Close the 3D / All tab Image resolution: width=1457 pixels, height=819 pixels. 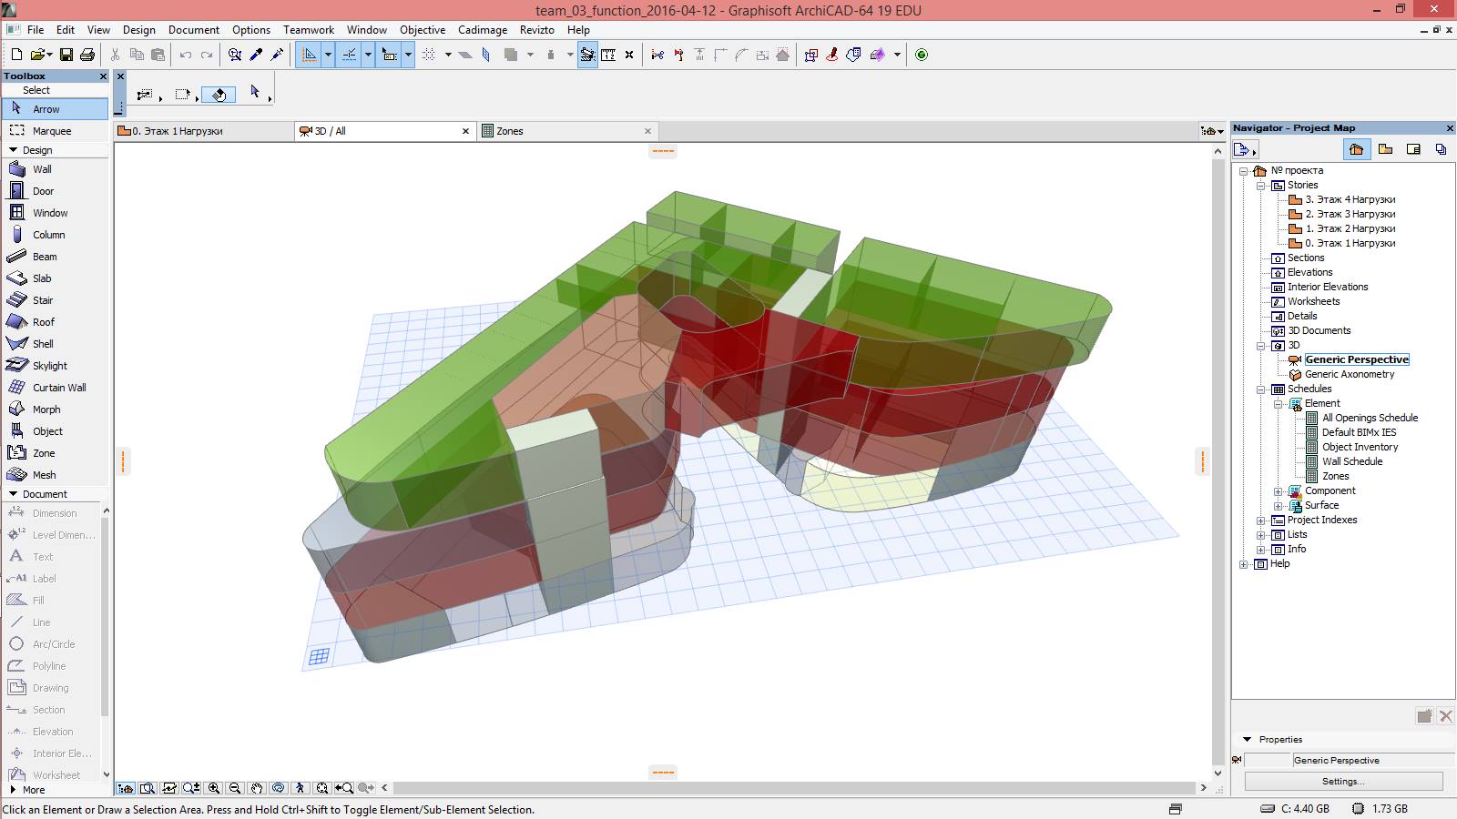pyautogui.click(x=465, y=131)
